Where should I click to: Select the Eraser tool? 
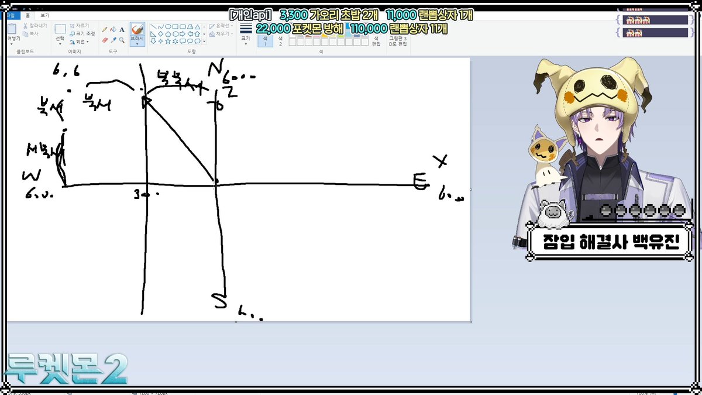[x=104, y=40]
